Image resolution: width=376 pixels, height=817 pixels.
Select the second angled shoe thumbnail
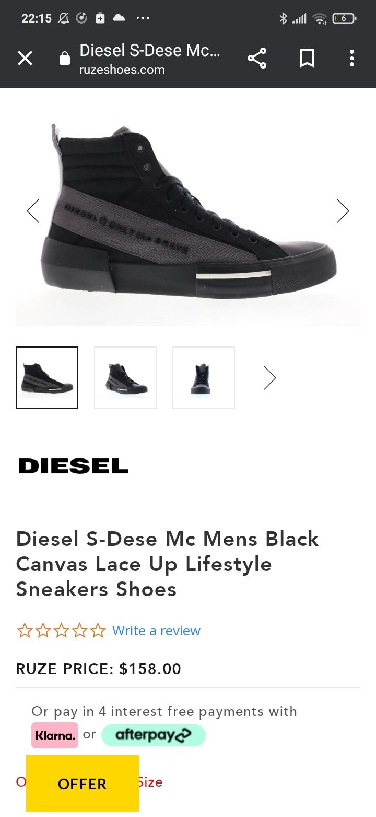(x=125, y=378)
